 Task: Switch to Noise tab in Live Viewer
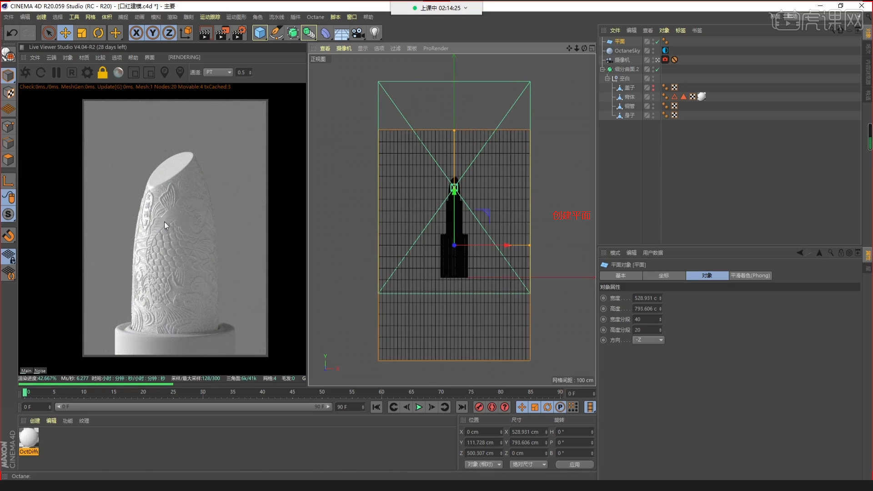tap(40, 371)
